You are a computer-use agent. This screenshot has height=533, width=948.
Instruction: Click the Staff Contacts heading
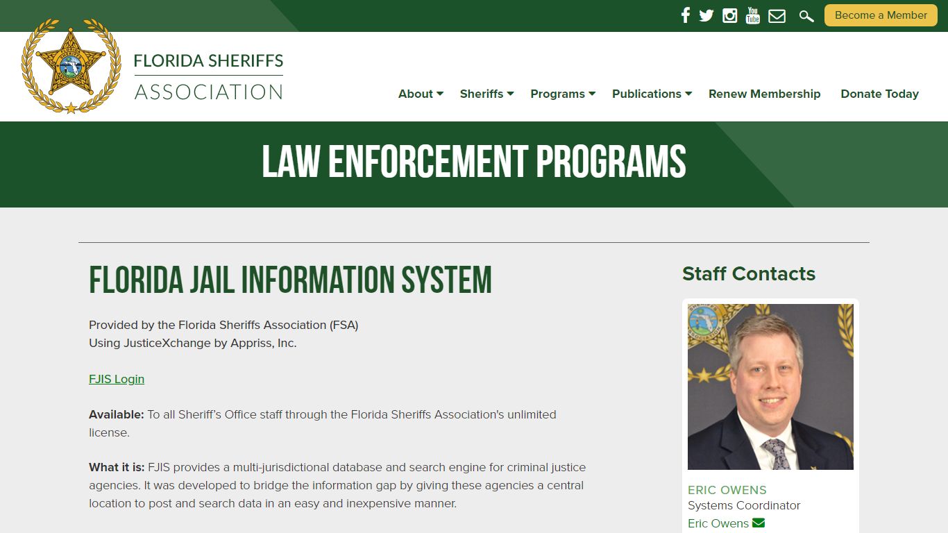coord(749,273)
